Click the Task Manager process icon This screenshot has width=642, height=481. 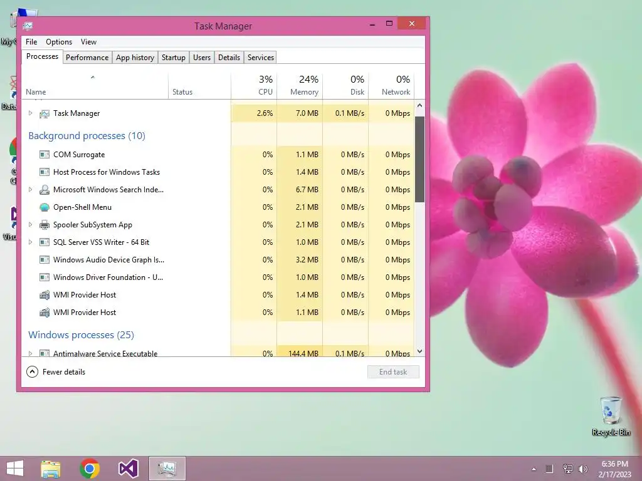click(45, 114)
